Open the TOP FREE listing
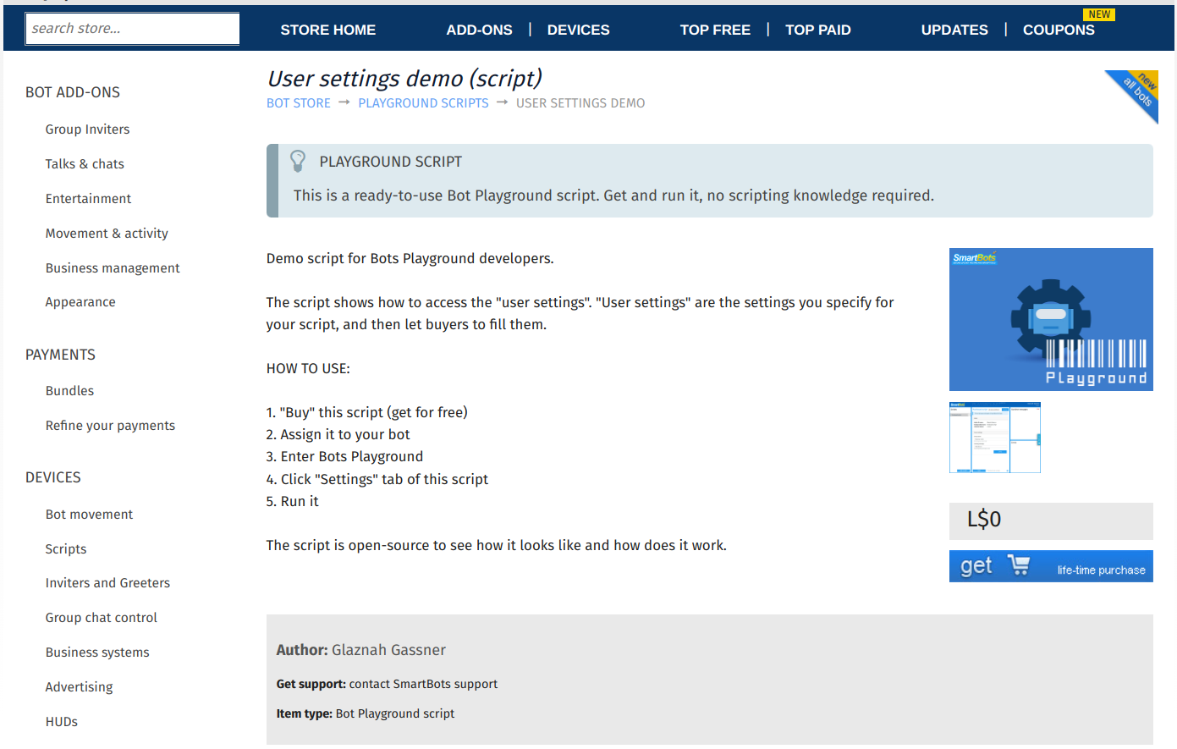Screen dimensions: 1177x749 (x=715, y=30)
